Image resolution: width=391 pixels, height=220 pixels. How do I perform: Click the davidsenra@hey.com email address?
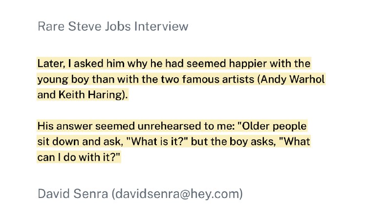pos(177,194)
